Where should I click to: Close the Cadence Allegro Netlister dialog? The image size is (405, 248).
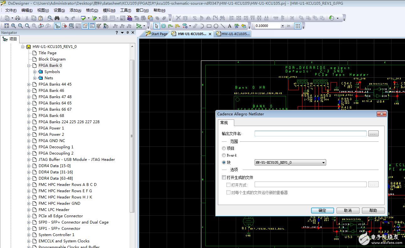click(381, 114)
